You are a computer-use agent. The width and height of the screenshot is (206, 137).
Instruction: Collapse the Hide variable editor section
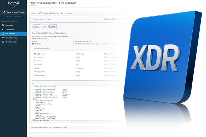click(42, 48)
